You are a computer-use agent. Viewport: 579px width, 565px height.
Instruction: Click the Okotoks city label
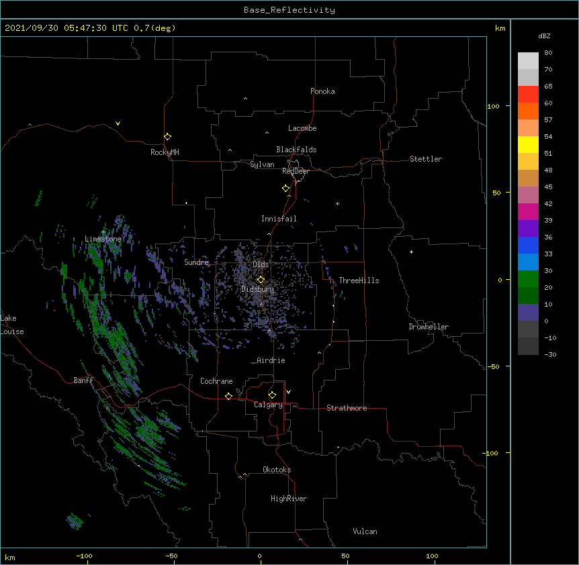coord(277,470)
